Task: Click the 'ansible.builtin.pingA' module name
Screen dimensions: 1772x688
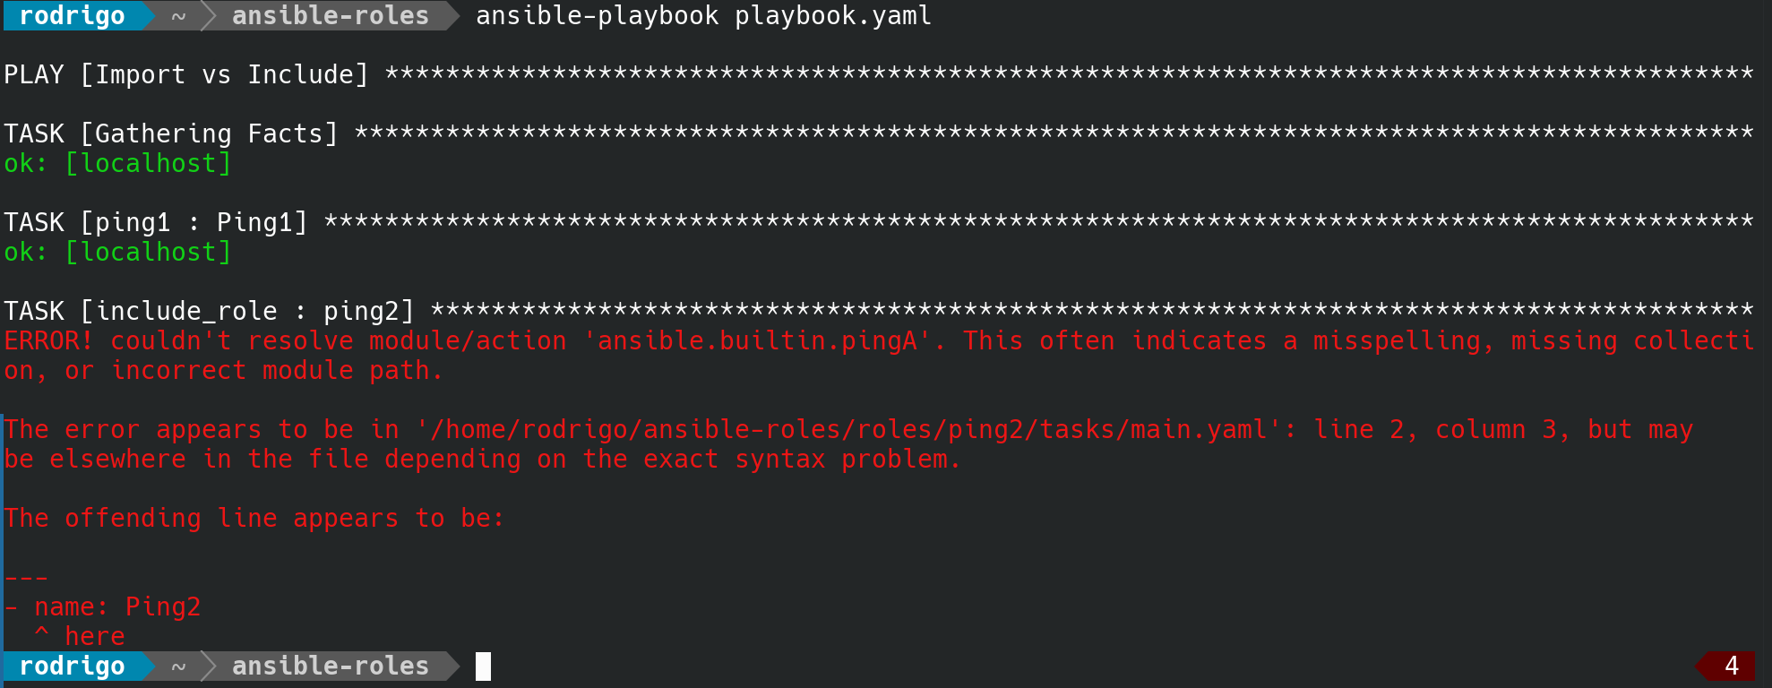Action: click(757, 340)
